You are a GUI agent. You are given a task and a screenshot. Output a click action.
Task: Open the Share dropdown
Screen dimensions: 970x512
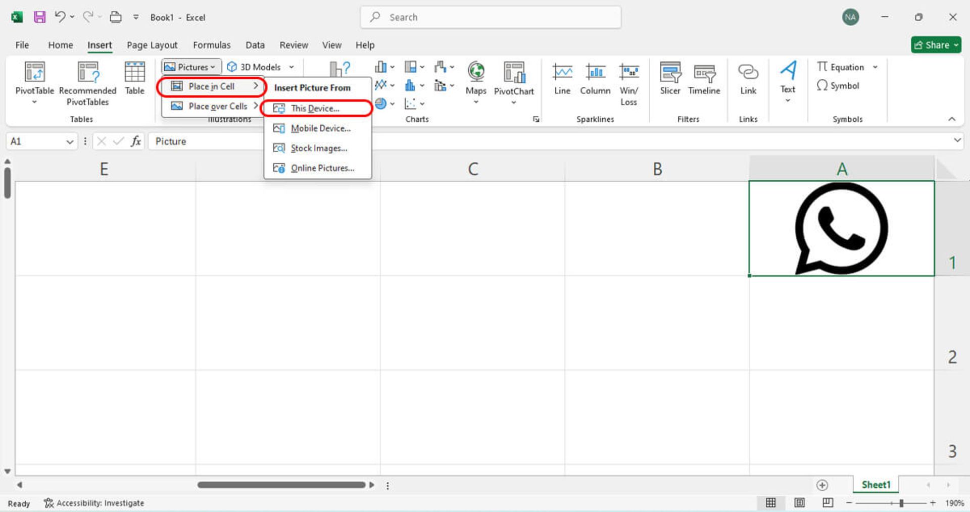(x=936, y=44)
